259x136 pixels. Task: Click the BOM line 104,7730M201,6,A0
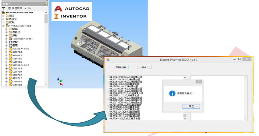(x=124, y=119)
